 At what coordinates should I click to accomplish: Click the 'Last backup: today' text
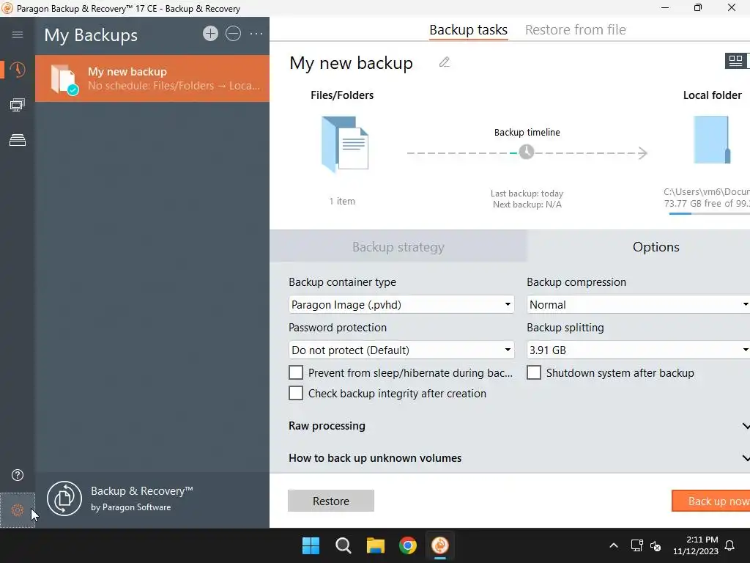click(x=527, y=194)
